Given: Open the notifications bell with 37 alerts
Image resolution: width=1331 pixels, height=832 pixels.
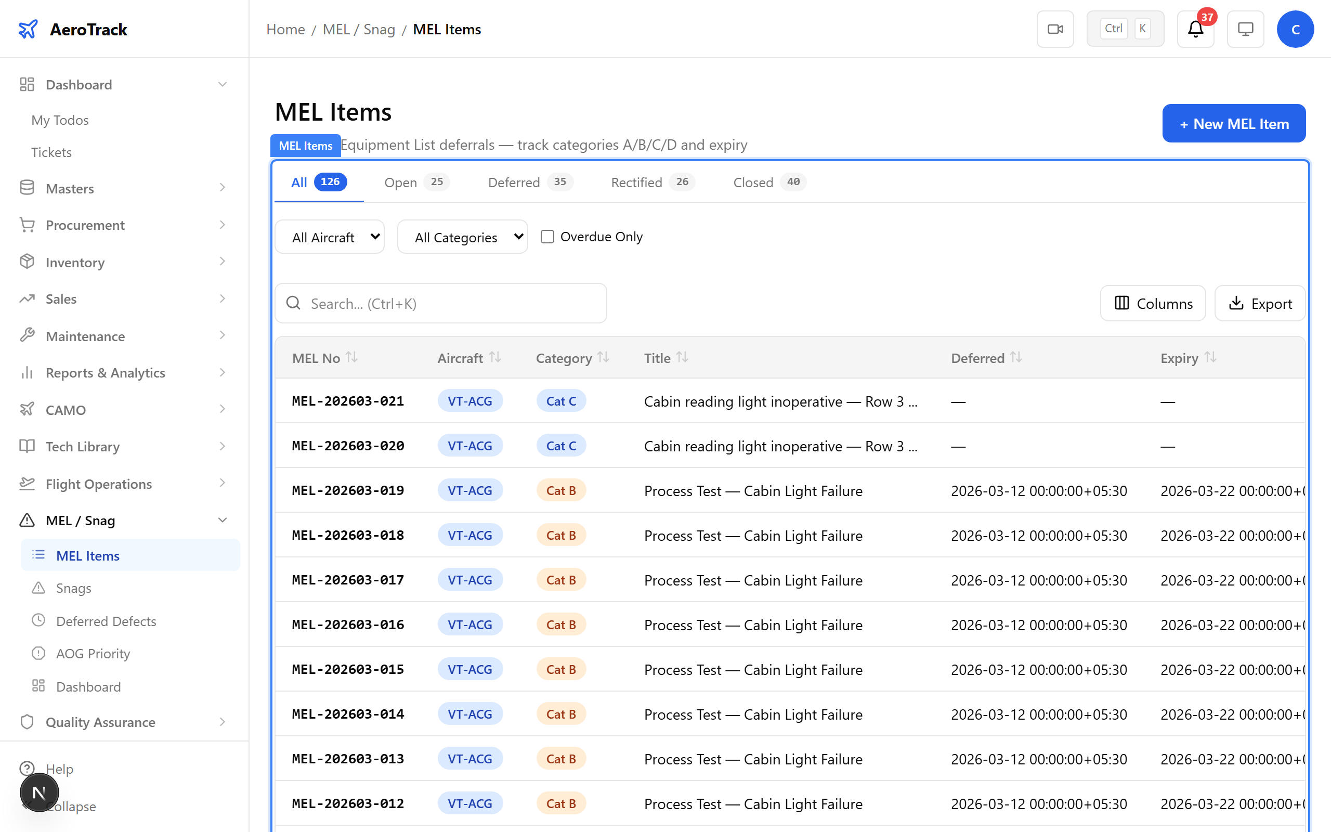Looking at the screenshot, I should click(1195, 29).
